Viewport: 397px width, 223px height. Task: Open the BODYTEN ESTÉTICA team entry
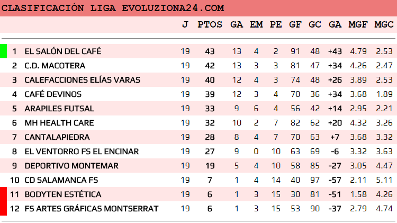coord(62,194)
